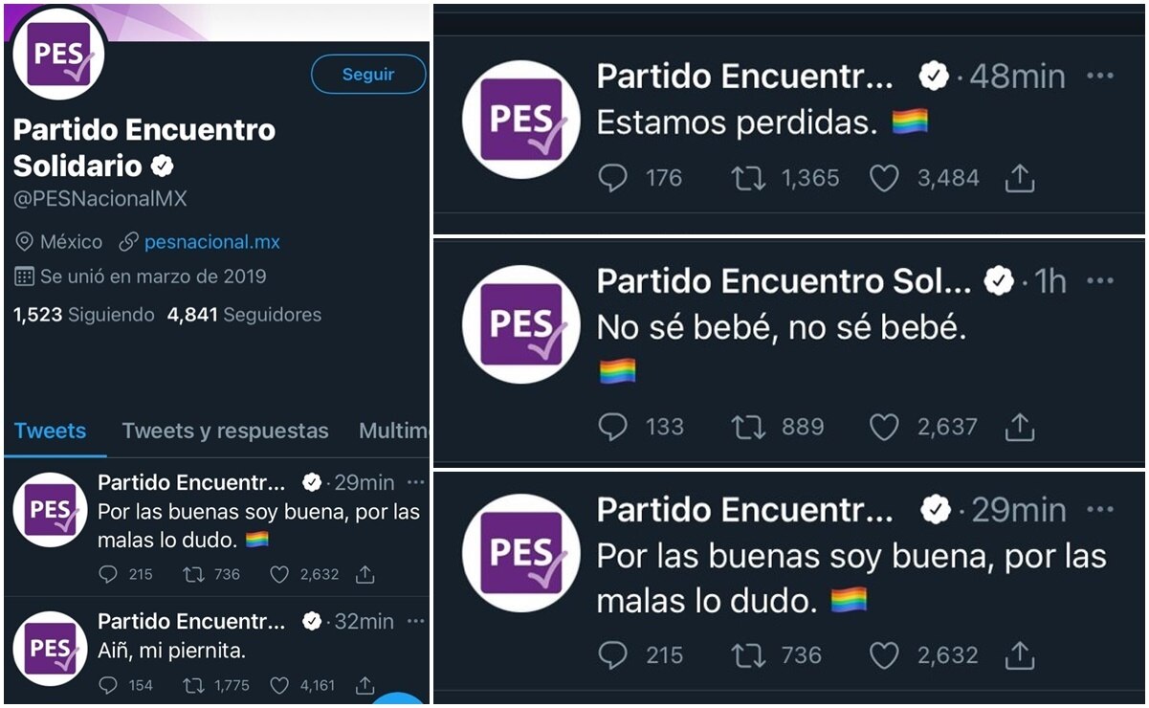
Task: Reply to the 'Estamos perdidas' tweet
Action: click(x=613, y=178)
